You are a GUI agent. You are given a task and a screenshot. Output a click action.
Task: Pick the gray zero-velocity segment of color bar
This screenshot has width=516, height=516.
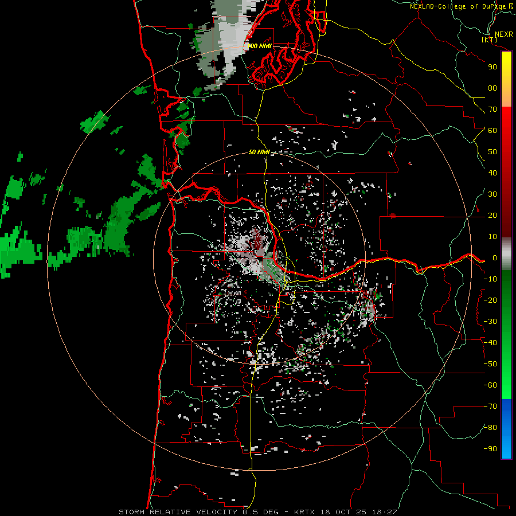[506, 254]
